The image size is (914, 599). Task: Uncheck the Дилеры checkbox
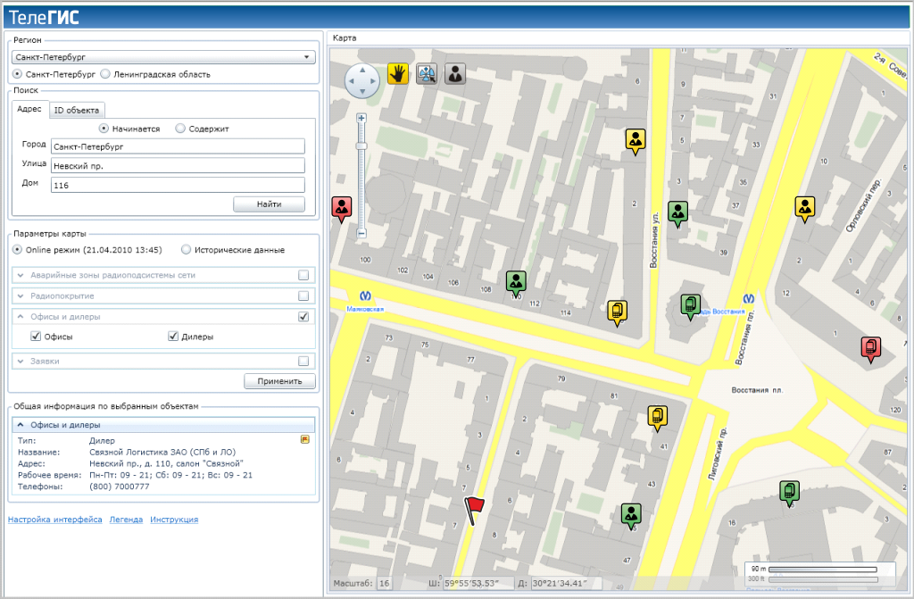(x=173, y=337)
